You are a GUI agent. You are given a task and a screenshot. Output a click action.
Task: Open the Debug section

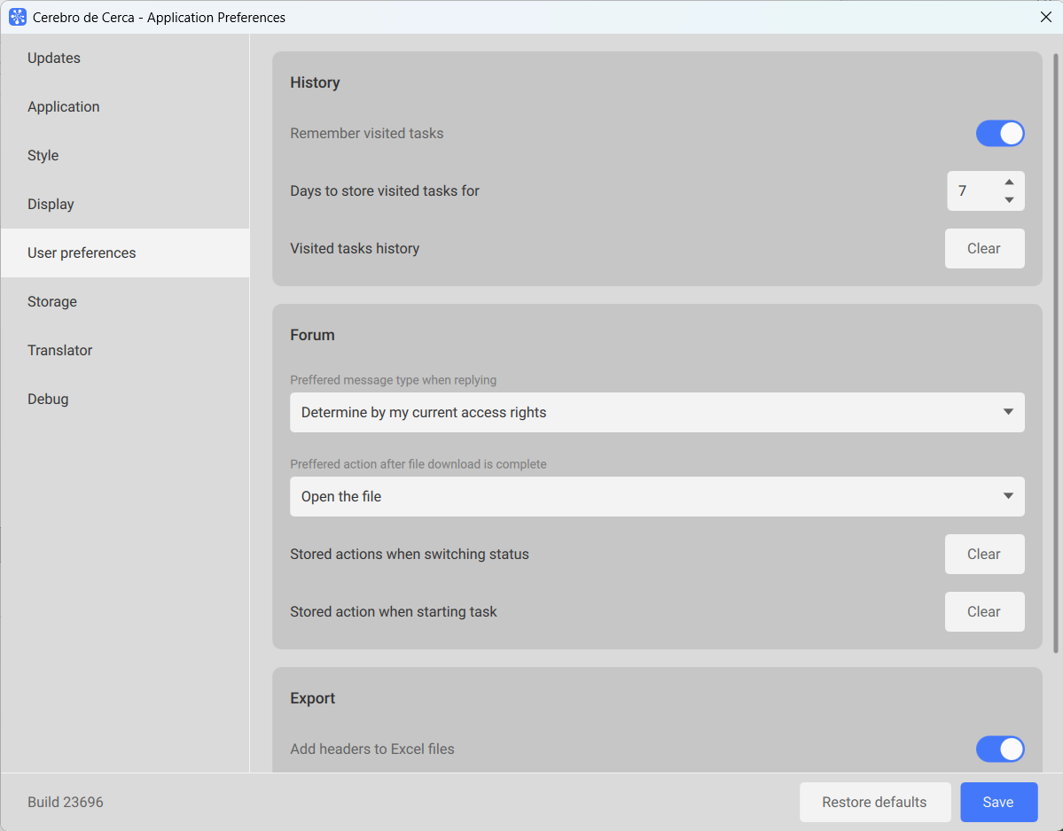(x=48, y=400)
